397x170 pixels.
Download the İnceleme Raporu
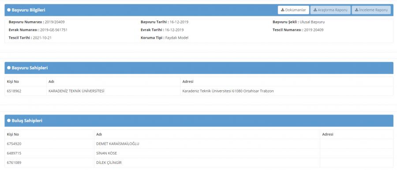tap(371, 10)
